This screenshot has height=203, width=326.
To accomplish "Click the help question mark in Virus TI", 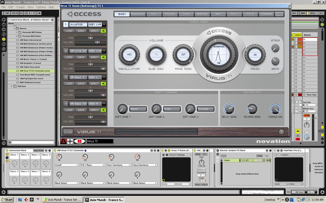I will (281, 132).
